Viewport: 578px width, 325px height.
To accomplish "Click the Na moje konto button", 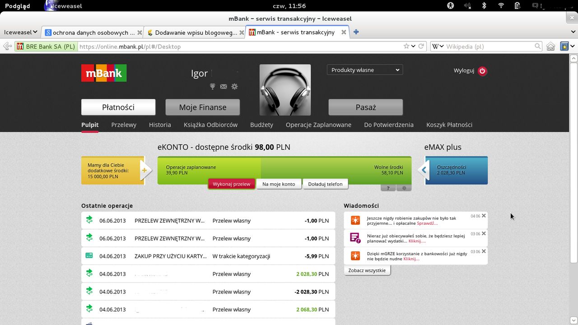I will (279, 184).
